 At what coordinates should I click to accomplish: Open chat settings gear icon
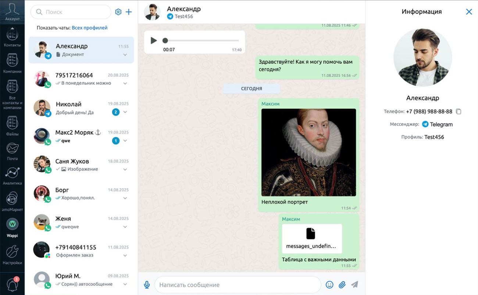click(x=118, y=12)
